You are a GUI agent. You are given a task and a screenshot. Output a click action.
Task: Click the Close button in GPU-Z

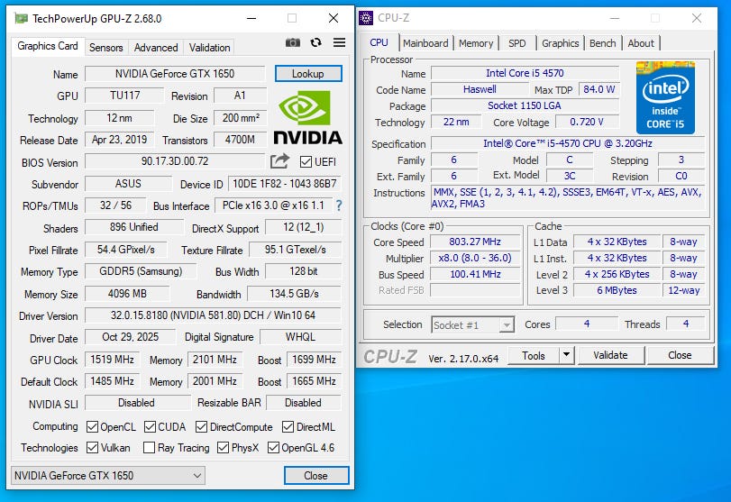(x=316, y=476)
